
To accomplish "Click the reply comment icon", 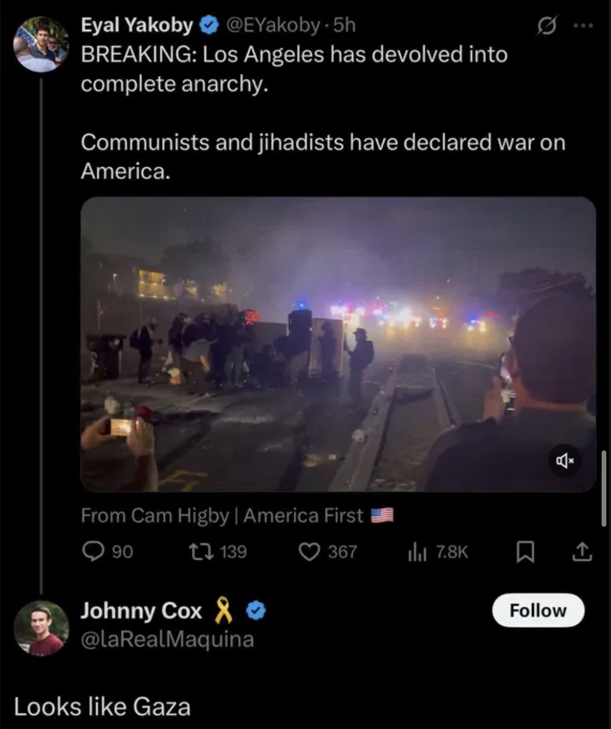I will click(x=94, y=551).
